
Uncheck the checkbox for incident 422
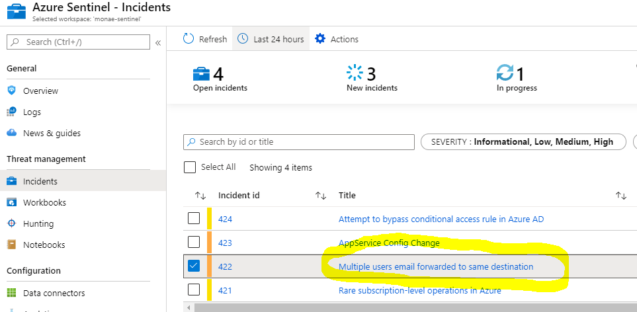194,266
